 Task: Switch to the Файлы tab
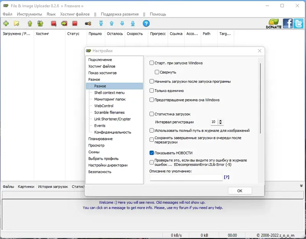tap(8, 187)
